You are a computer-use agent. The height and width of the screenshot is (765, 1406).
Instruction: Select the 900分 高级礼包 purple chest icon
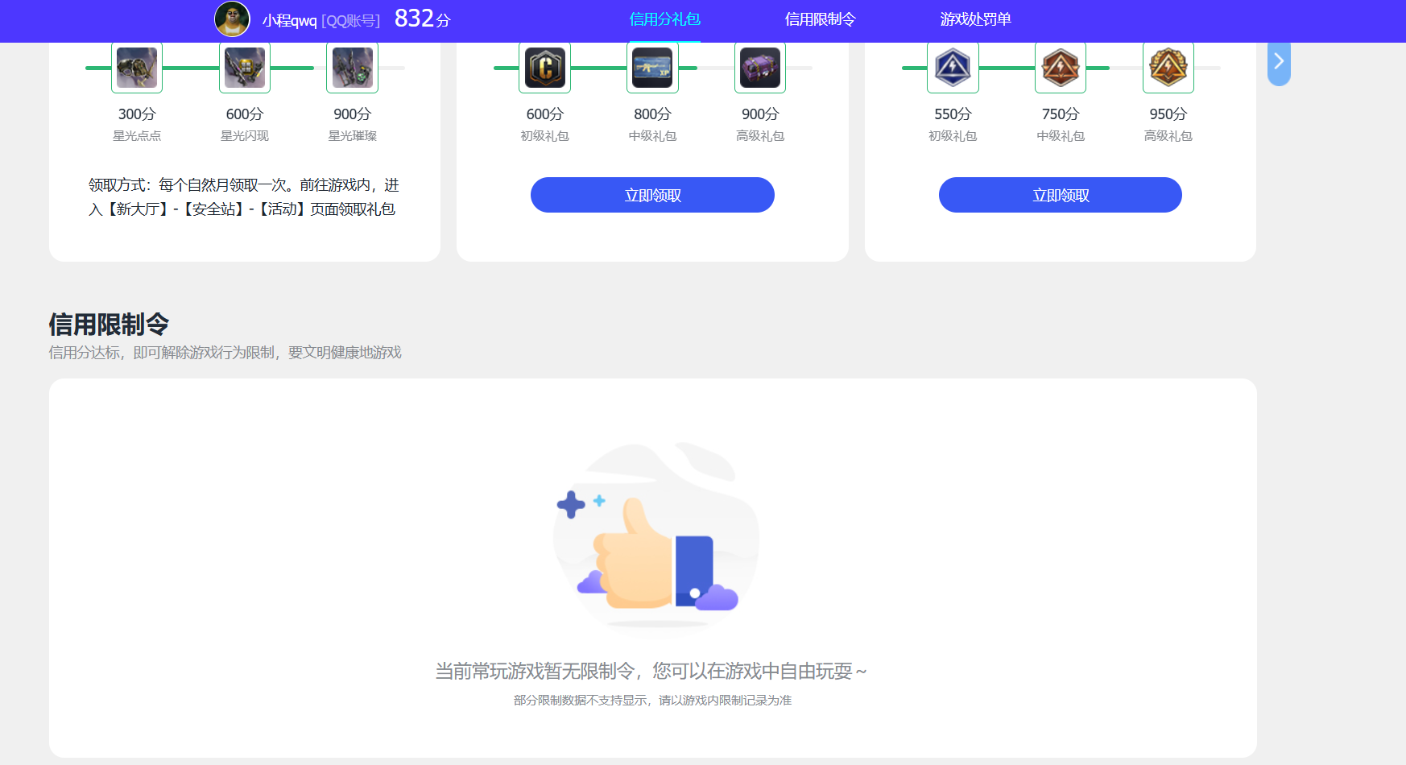760,68
